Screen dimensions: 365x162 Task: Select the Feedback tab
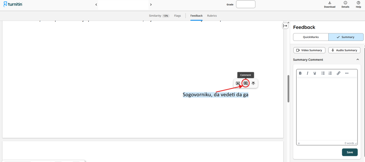tap(196, 16)
